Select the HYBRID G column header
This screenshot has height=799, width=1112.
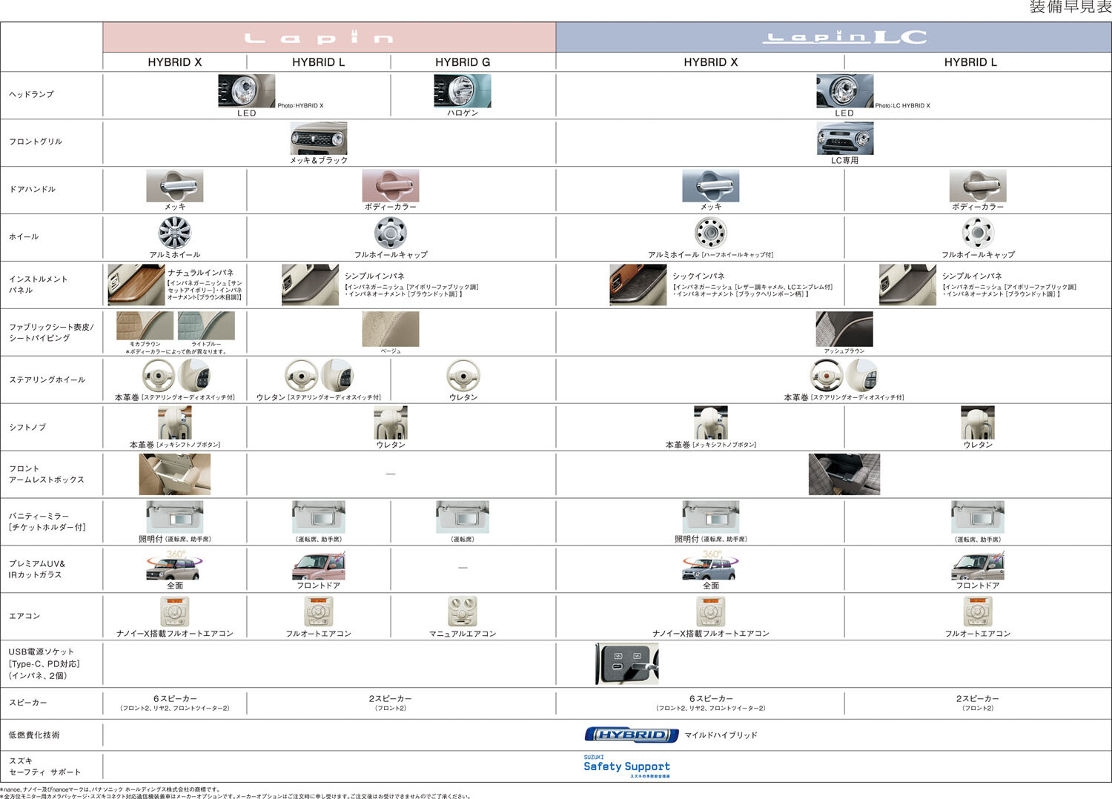click(463, 62)
